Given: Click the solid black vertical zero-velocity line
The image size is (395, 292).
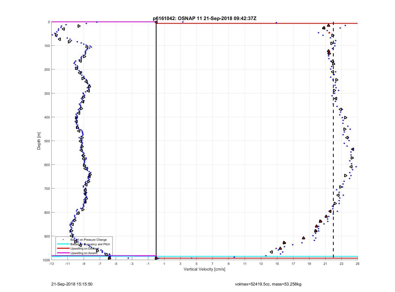Looking at the screenshot, I should click(156, 141).
